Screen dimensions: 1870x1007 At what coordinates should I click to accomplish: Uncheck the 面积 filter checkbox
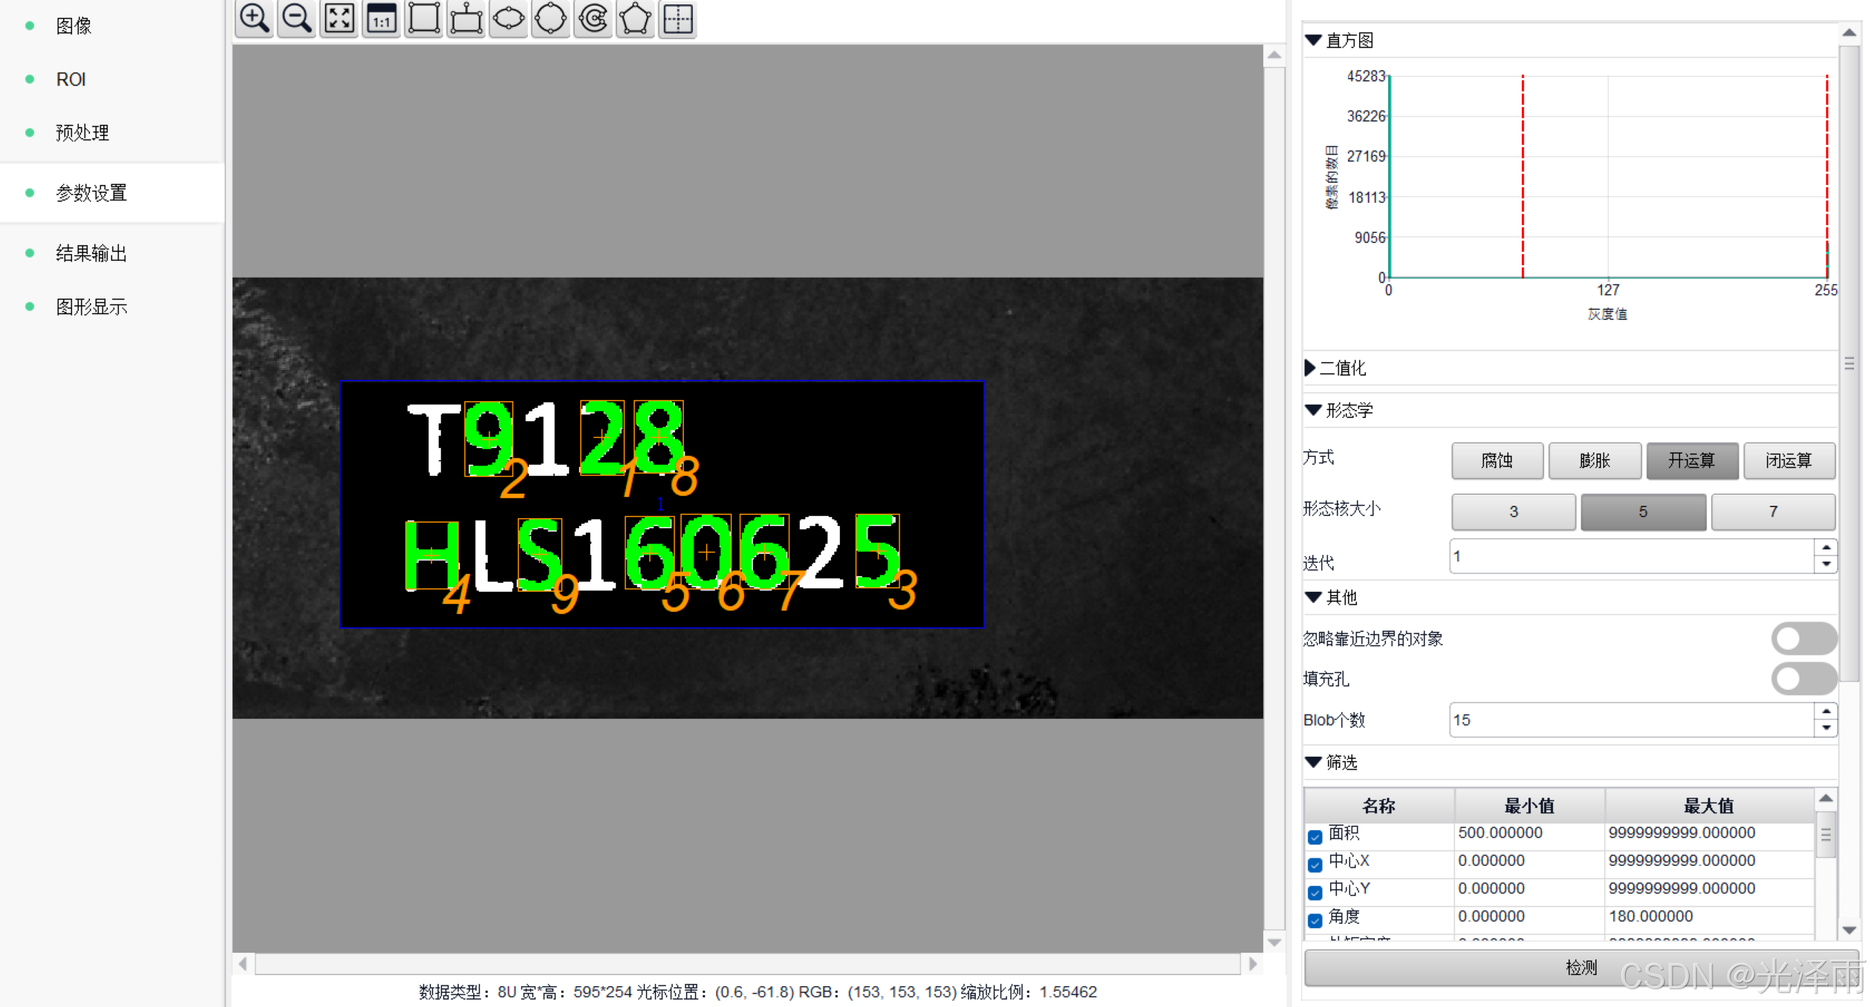click(1315, 837)
